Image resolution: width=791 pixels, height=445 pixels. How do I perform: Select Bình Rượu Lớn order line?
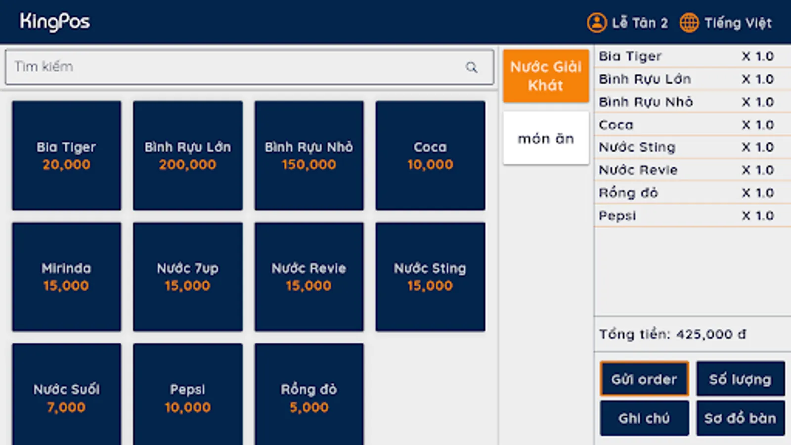692,79
